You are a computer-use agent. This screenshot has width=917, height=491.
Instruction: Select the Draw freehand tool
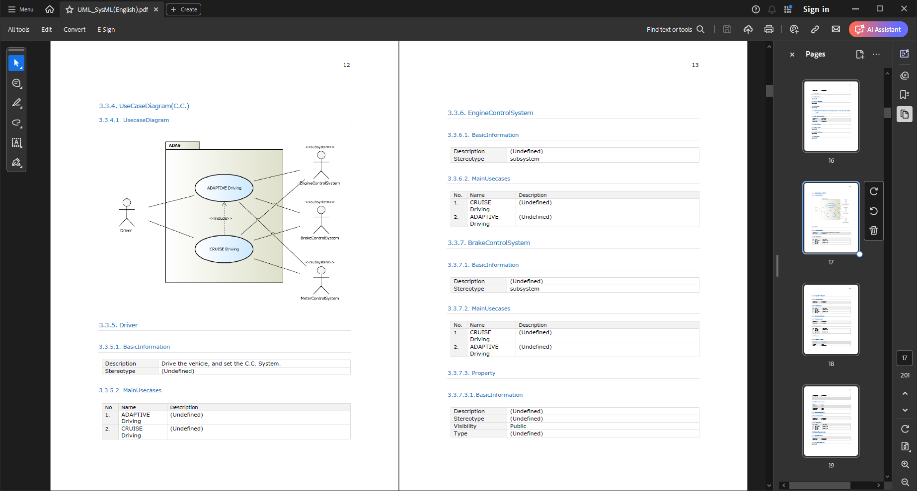click(16, 123)
